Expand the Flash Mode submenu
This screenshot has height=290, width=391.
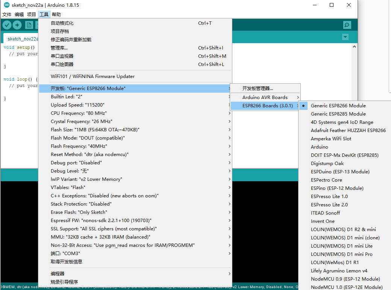(x=135, y=138)
